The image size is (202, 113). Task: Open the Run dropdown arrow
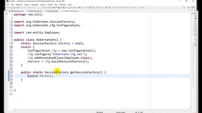[56, 8]
